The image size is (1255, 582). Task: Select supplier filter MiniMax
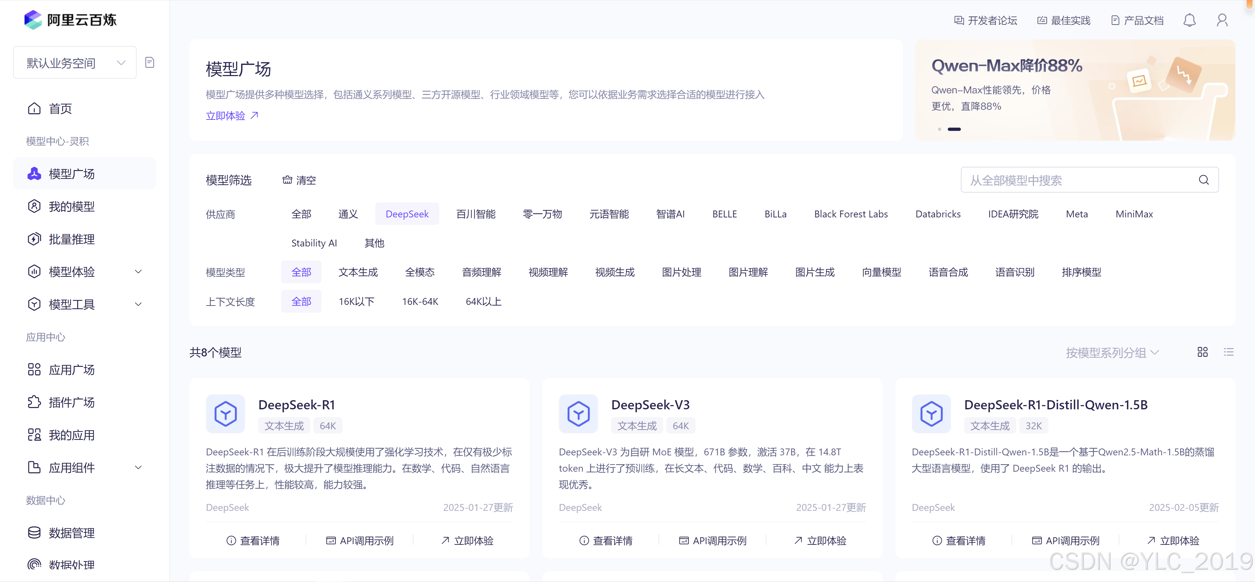[1134, 213]
